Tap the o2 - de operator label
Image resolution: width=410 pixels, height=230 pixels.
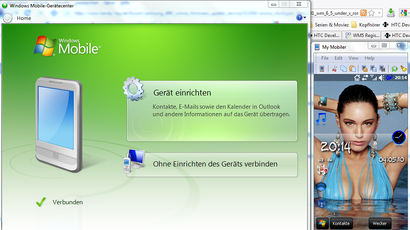point(325,160)
